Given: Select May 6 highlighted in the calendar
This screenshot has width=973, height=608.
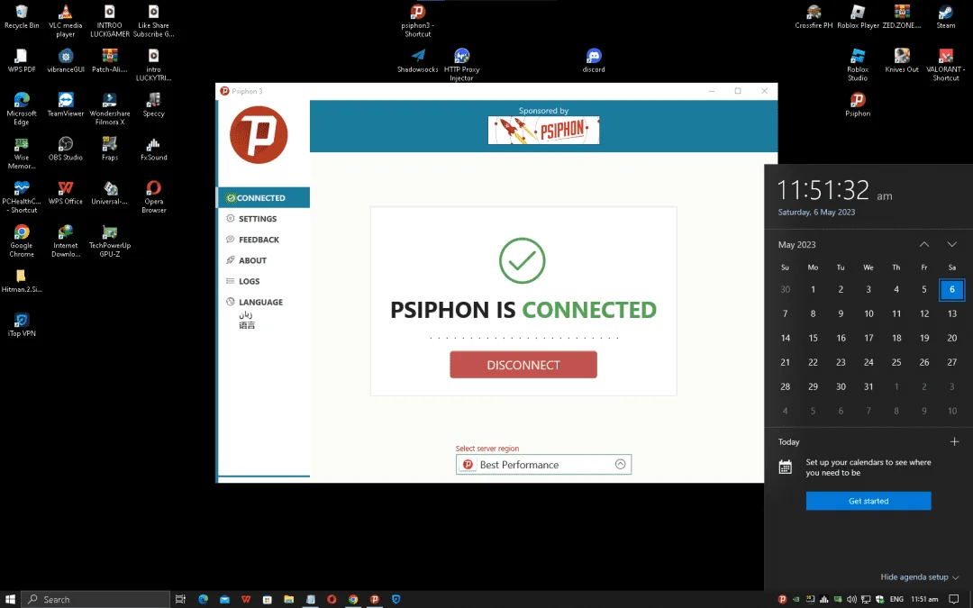Looking at the screenshot, I should click(x=952, y=289).
